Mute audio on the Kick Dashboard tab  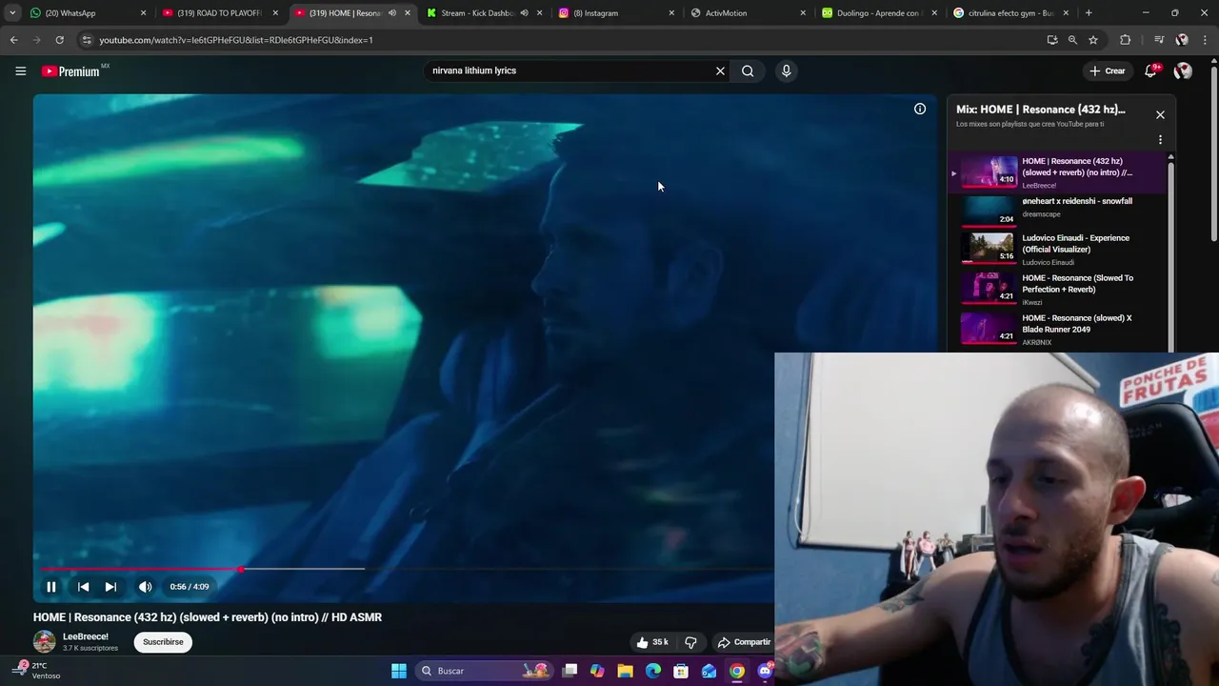[x=524, y=13]
